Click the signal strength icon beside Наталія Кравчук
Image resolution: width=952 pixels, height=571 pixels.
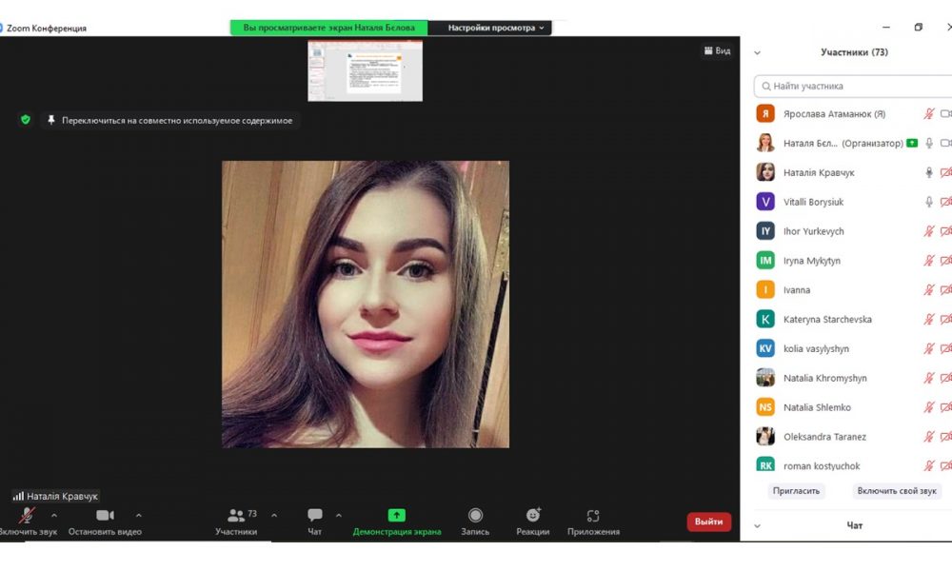point(18,497)
